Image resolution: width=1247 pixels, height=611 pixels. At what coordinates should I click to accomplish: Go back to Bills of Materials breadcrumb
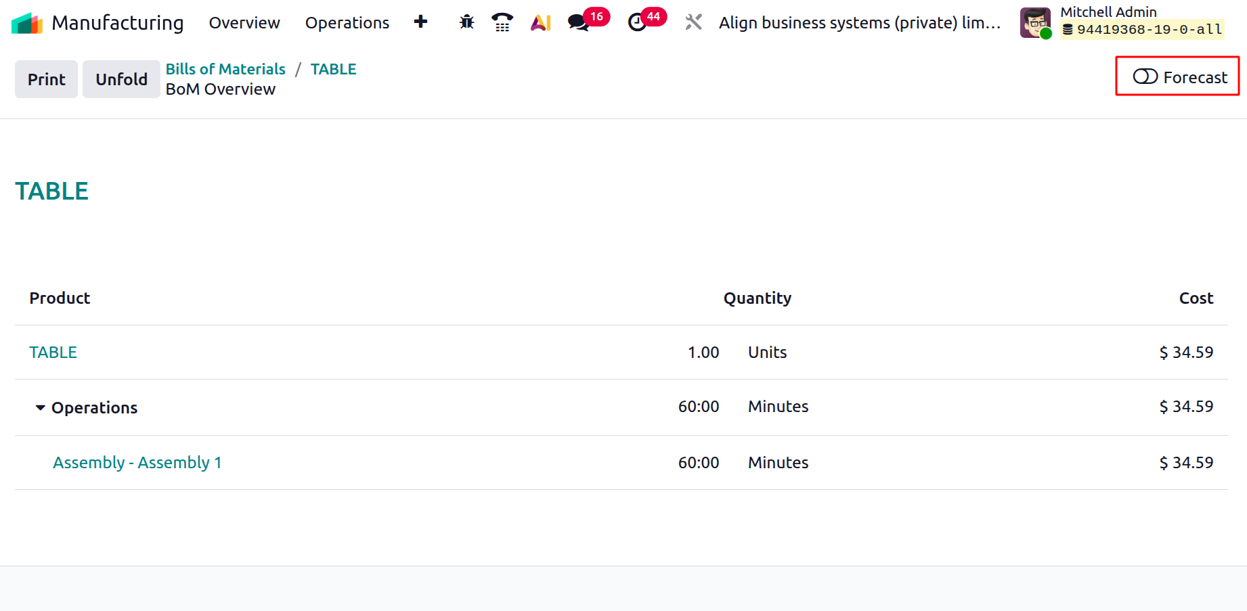225,69
